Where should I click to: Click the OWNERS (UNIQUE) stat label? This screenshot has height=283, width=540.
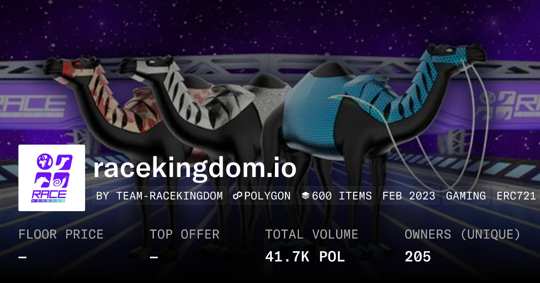(463, 234)
